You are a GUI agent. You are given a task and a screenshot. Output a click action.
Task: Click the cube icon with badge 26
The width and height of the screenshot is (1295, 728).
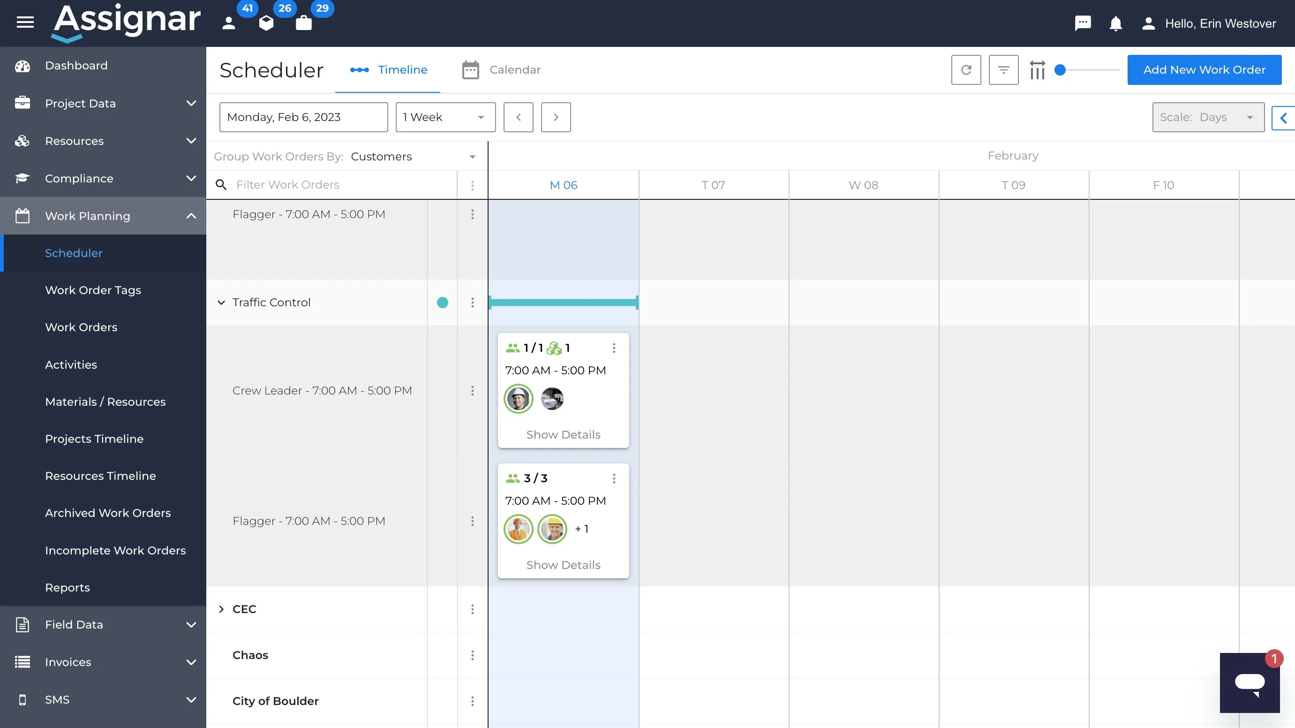pos(266,23)
